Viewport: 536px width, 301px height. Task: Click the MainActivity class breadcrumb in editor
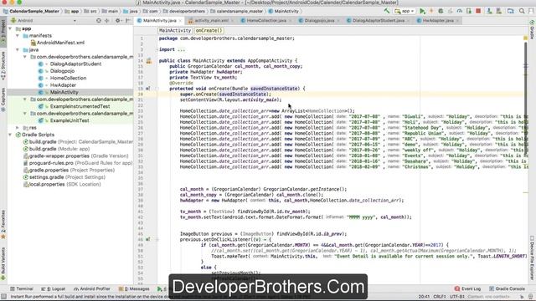tap(175, 30)
